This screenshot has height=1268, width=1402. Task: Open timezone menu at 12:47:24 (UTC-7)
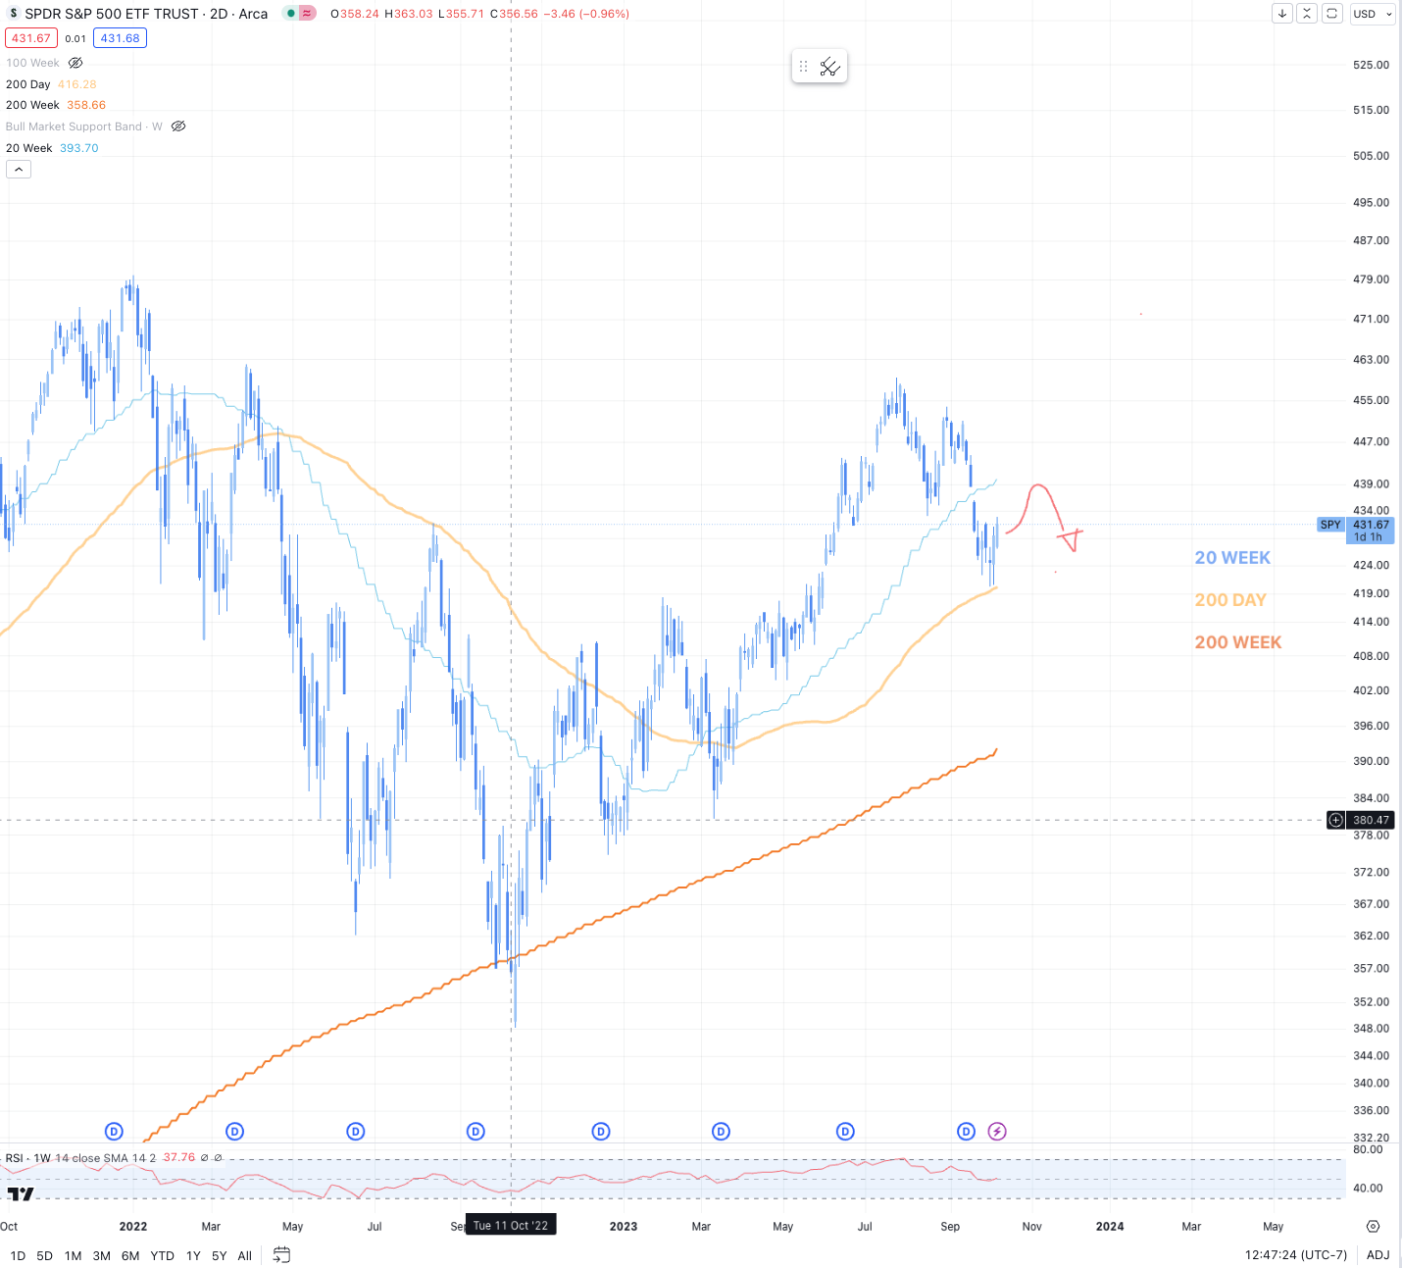coord(1296,1255)
